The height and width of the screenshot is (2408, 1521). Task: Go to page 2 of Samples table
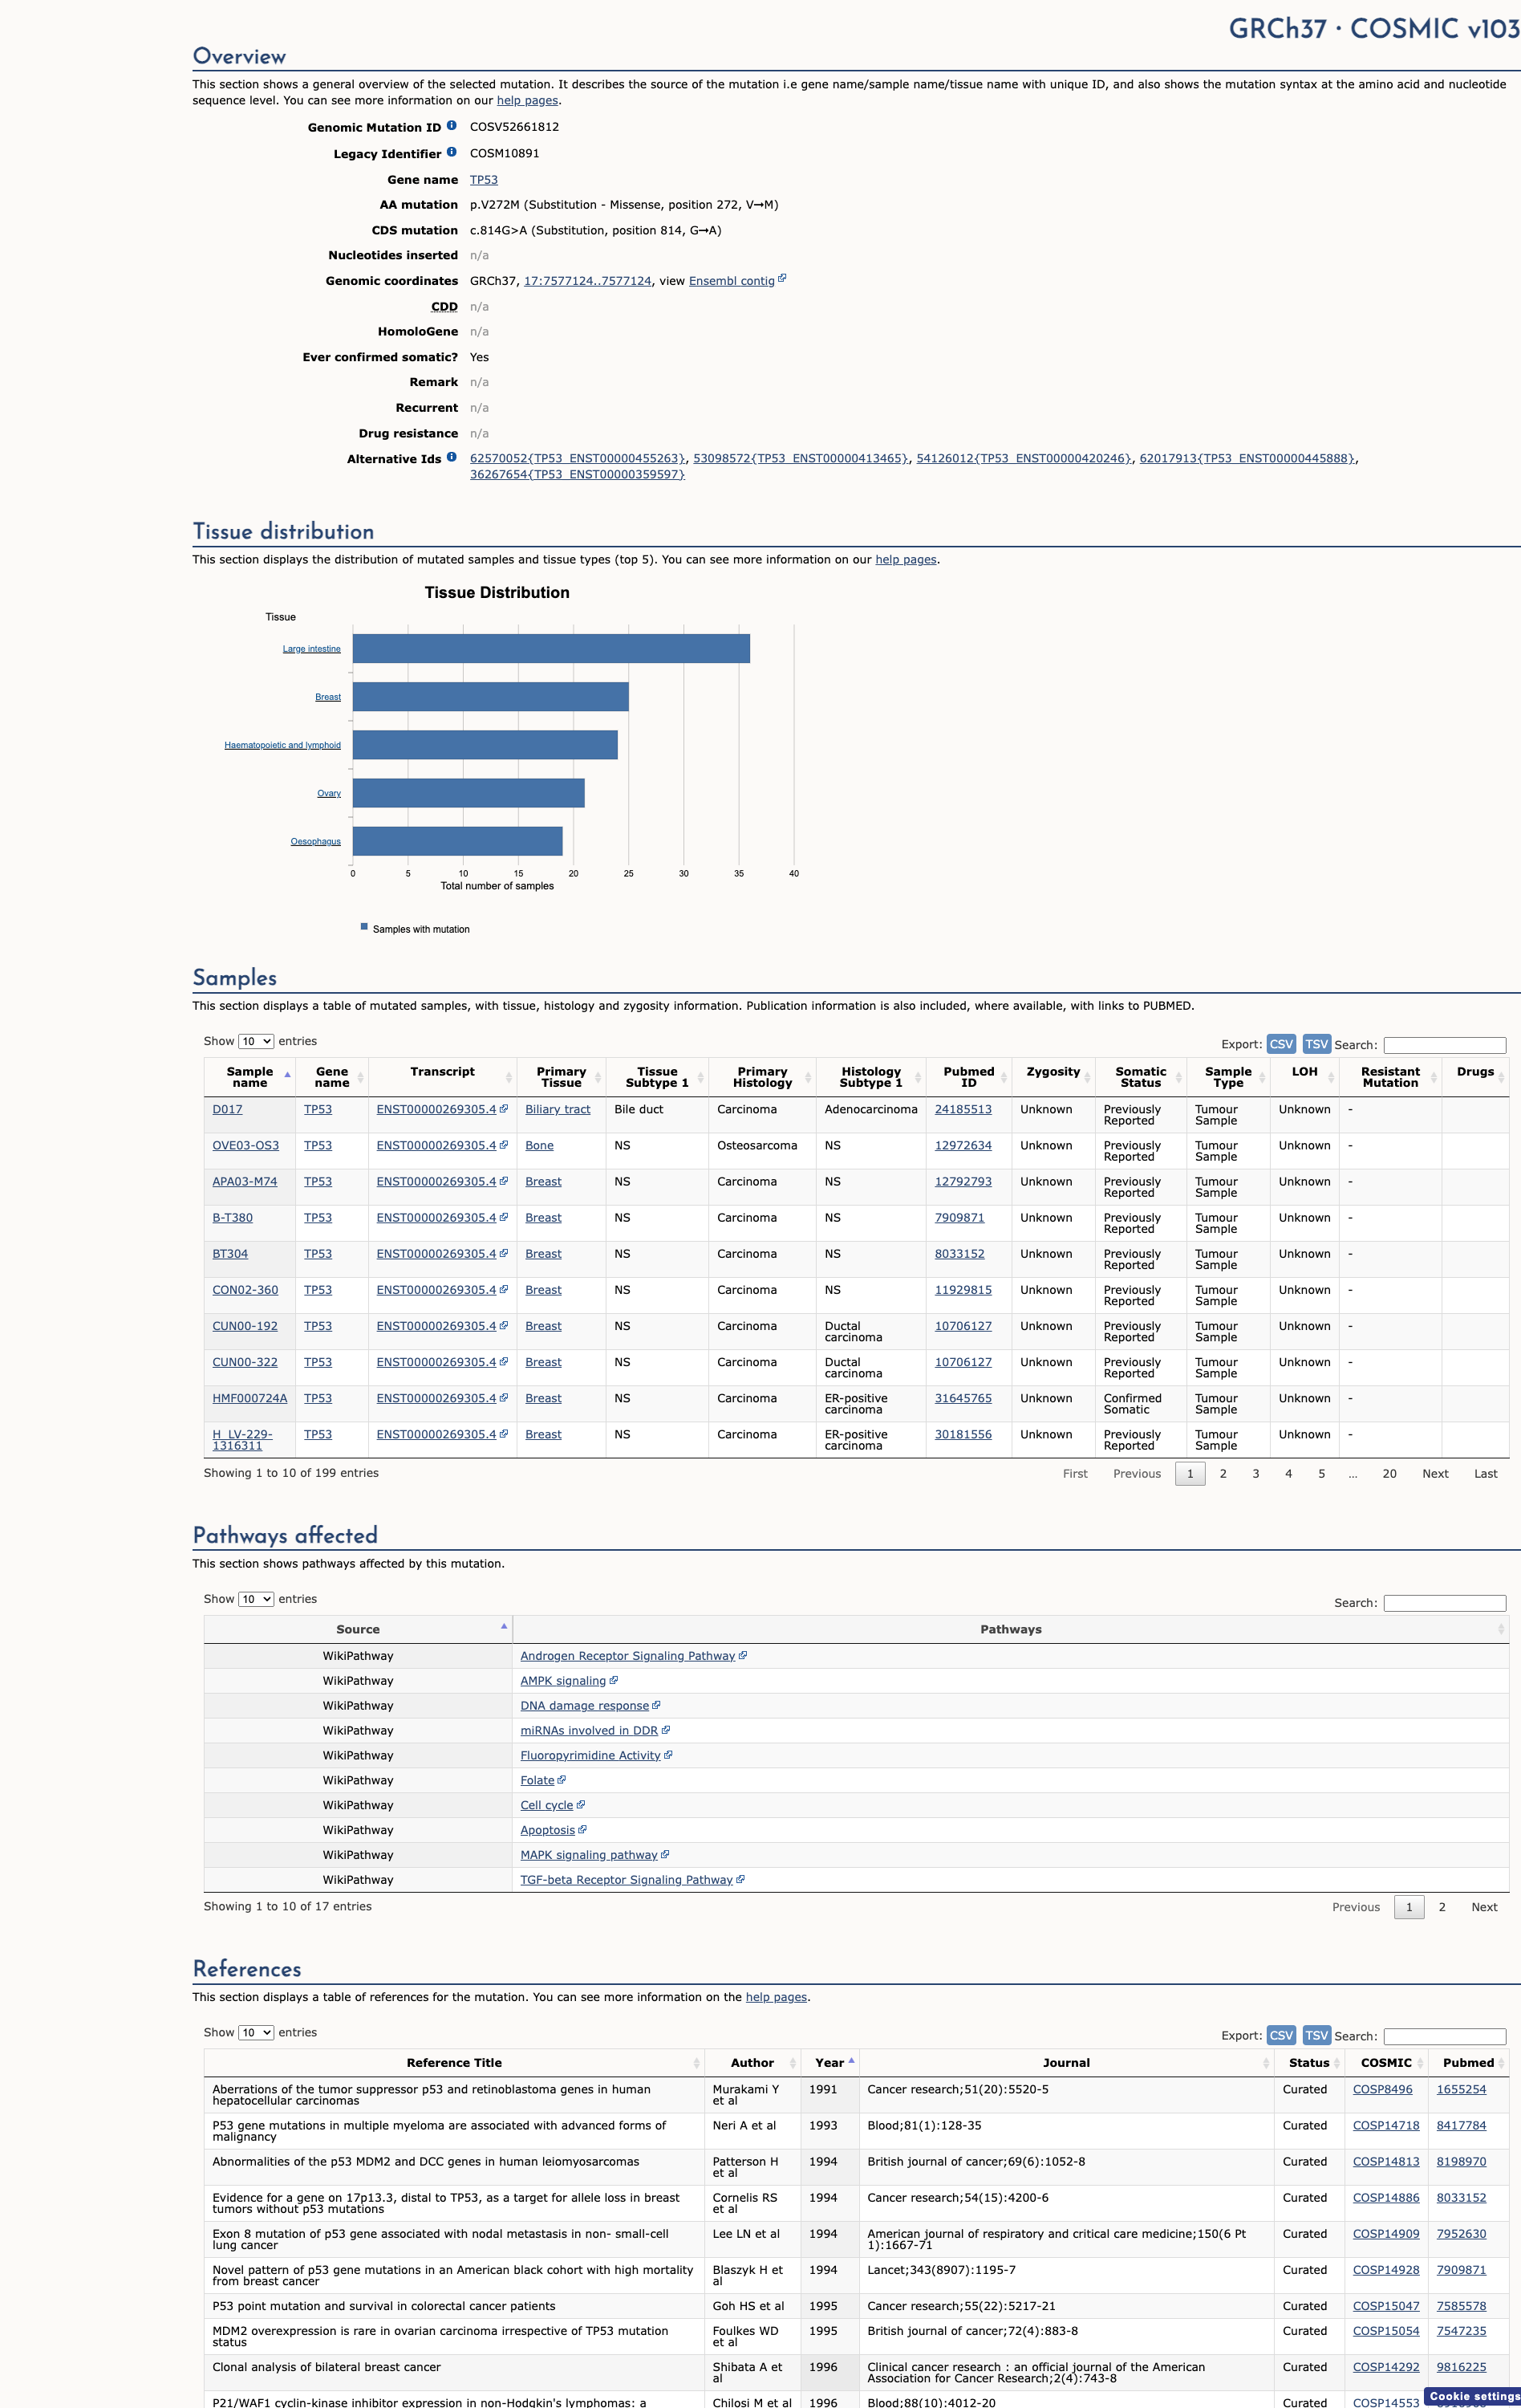tap(1223, 1473)
